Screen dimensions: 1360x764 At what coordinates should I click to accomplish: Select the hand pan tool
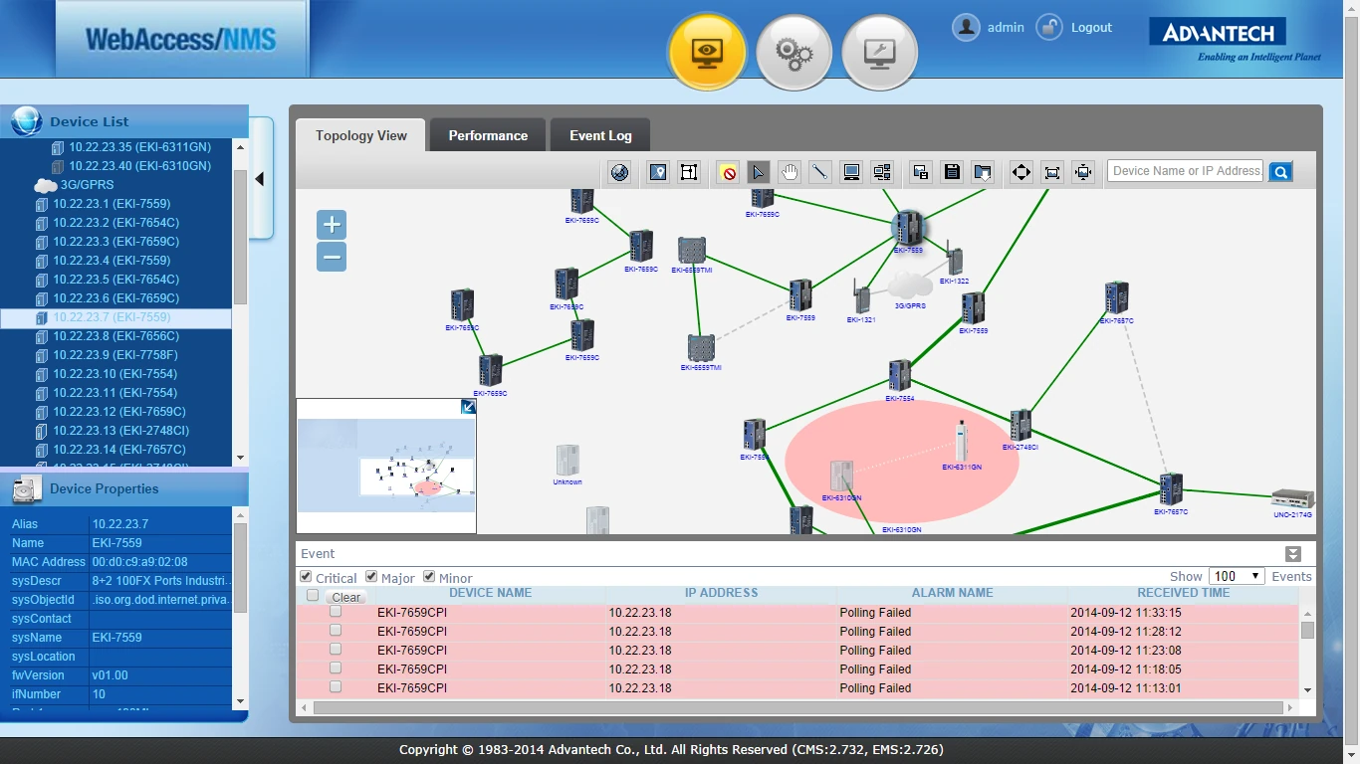pos(790,172)
